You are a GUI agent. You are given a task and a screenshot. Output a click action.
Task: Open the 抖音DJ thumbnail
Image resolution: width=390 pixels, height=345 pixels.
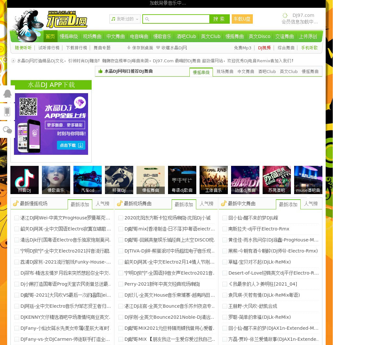[24, 180]
